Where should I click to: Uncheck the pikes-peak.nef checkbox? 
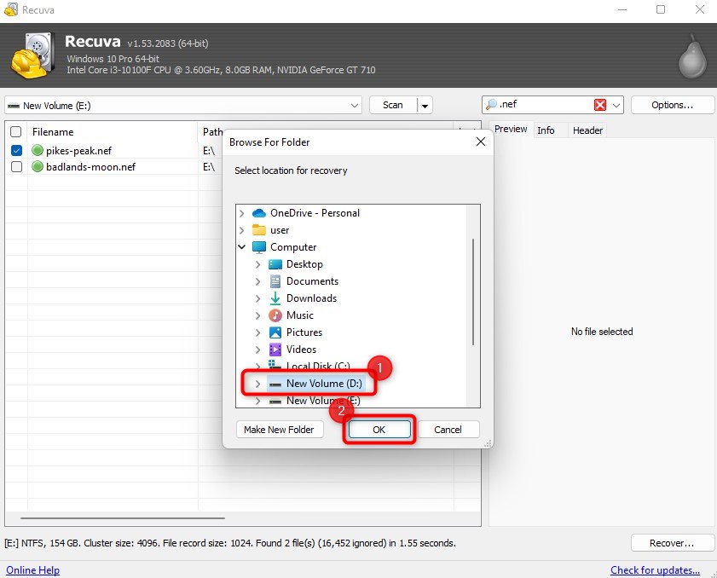point(16,150)
